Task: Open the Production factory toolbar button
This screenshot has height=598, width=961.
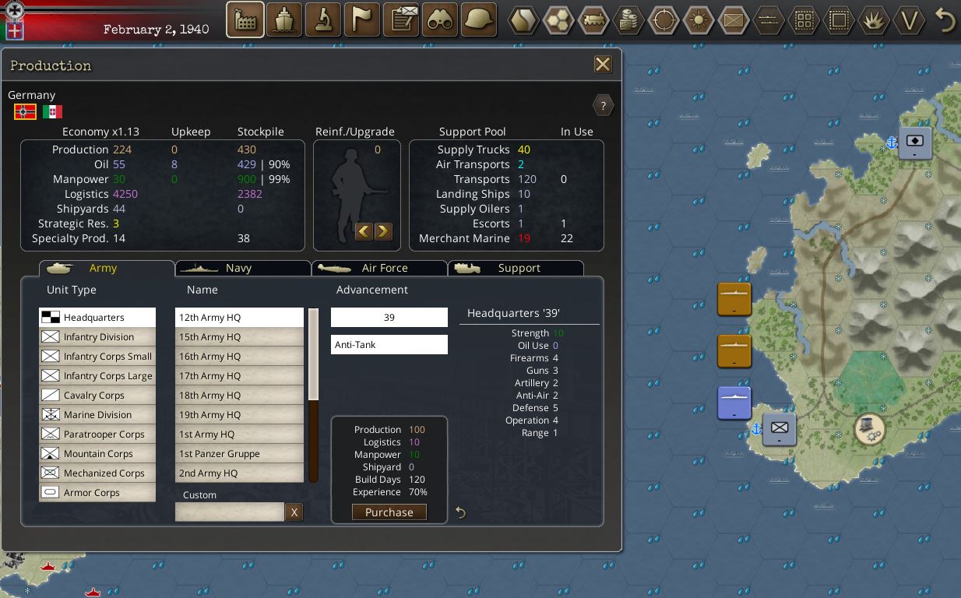Action: tap(245, 19)
